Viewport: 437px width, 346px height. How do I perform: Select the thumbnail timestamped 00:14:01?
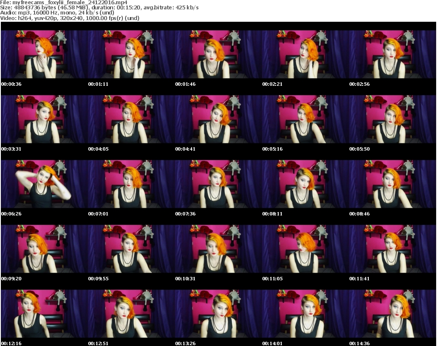point(305,314)
